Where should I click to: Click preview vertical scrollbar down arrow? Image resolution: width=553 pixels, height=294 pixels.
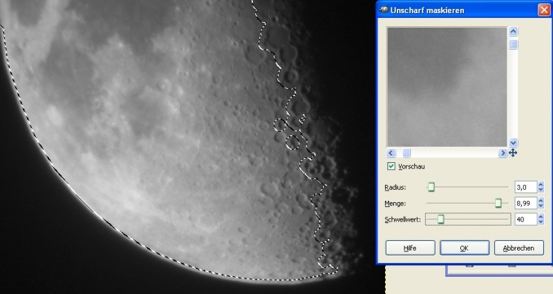point(513,143)
